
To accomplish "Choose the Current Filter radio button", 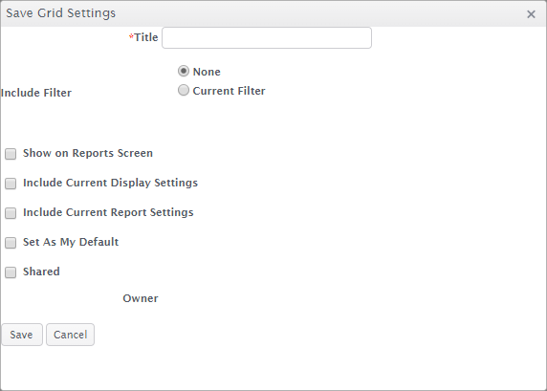I will [184, 90].
